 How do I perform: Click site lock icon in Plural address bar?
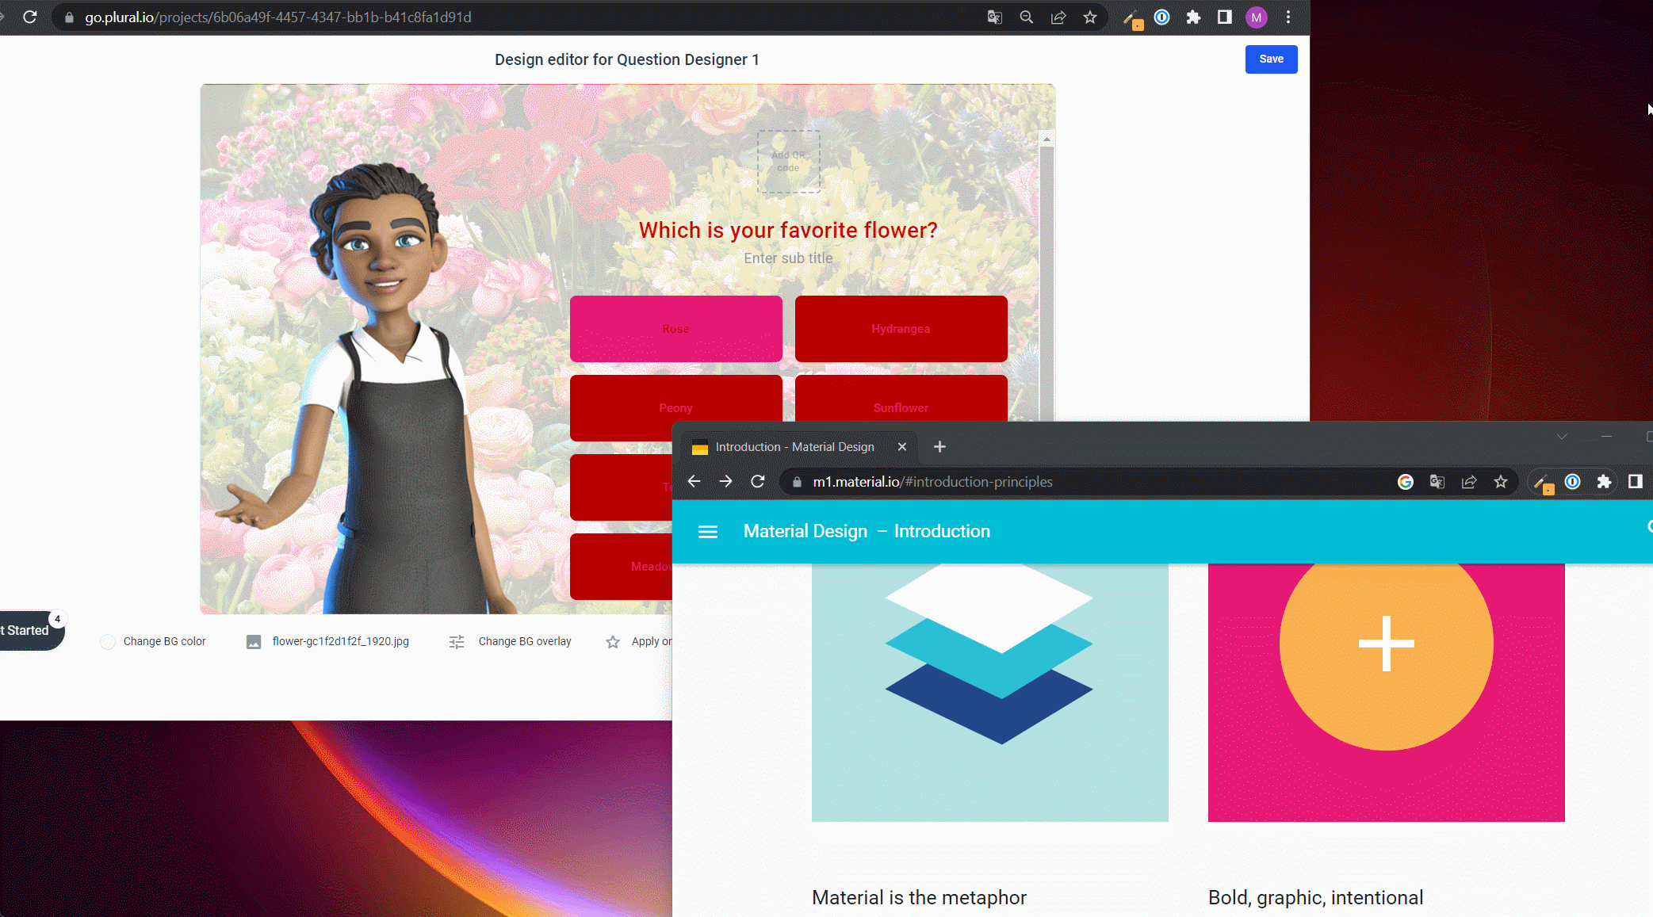click(69, 17)
